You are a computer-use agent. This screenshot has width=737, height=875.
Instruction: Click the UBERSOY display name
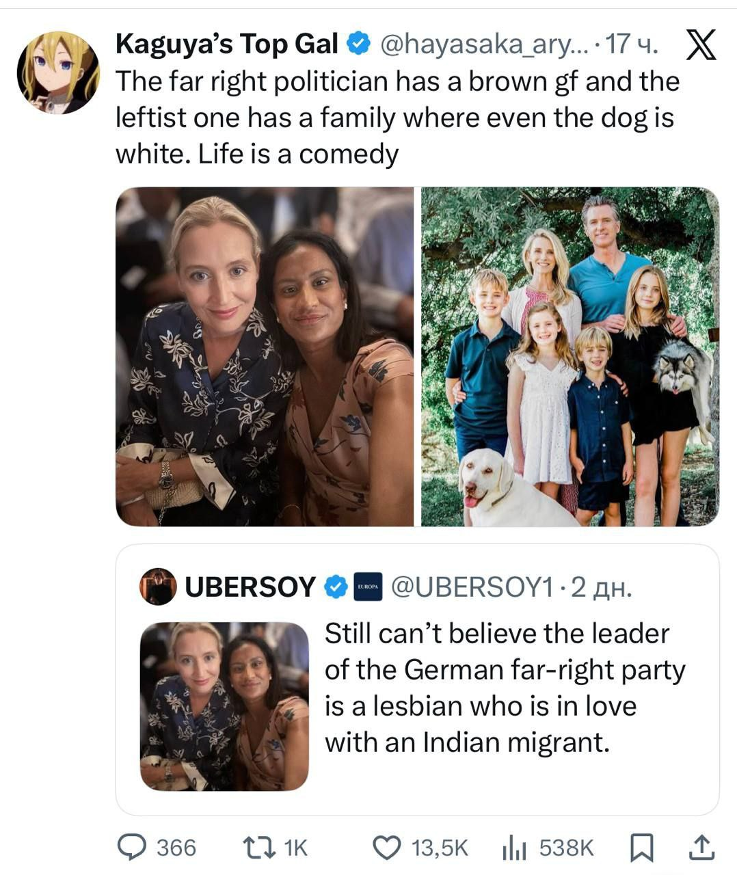click(x=250, y=587)
